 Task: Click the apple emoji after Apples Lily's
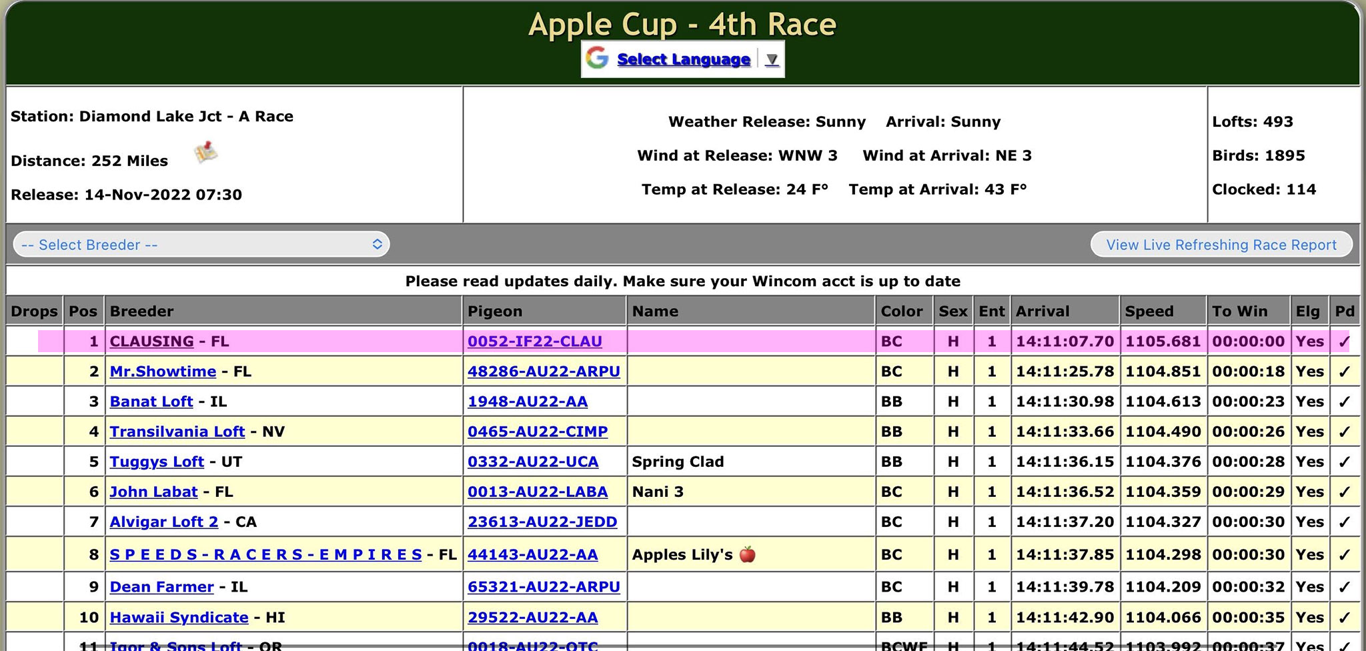pyautogui.click(x=748, y=554)
